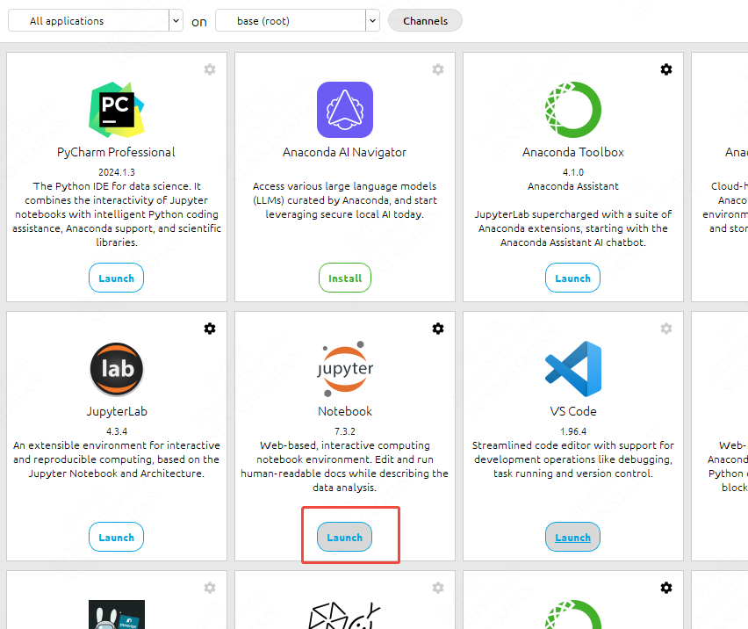The height and width of the screenshot is (629, 748).
Task: Select the Notebook title text
Action: pos(345,411)
